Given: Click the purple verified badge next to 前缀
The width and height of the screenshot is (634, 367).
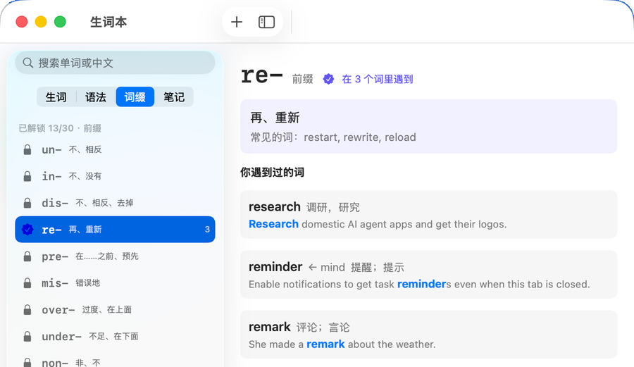Looking at the screenshot, I should (x=328, y=79).
